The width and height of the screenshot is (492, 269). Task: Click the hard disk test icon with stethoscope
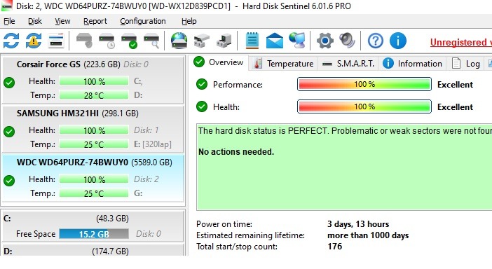click(84, 41)
